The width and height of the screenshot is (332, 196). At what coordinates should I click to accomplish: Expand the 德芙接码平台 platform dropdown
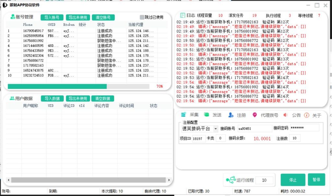point(216,129)
